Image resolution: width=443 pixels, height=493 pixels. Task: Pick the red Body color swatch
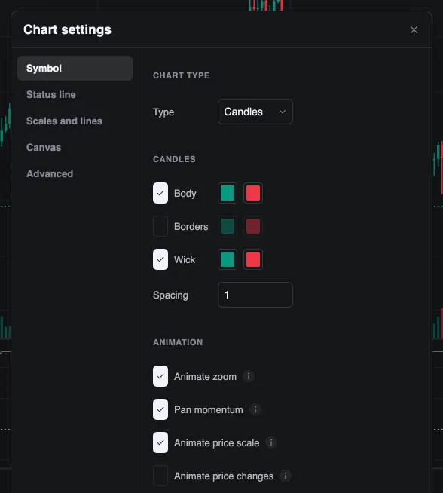(253, 193)
